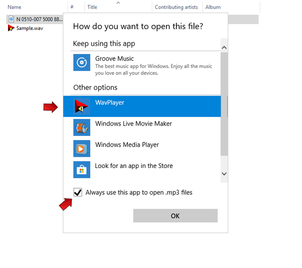The width and height of the screenshot is (302, 268).
Task: Sort by Contributing artists column
Action: click(177, 7)
